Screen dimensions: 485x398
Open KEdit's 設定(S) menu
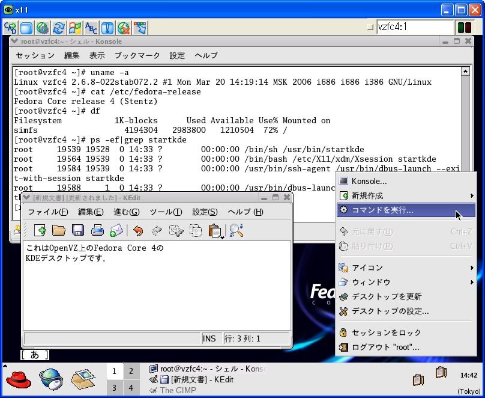pyautogui.click(x=205, y=212)
